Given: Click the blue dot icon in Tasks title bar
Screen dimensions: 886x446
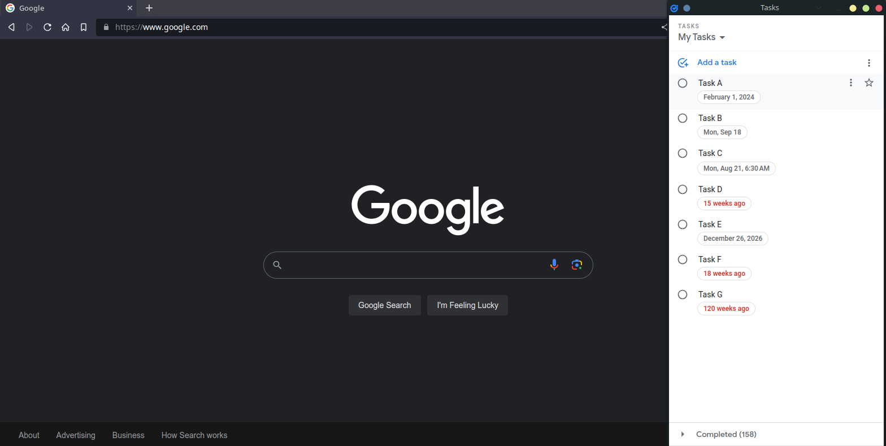Looking at the screenshot, I should pos(687,8).
